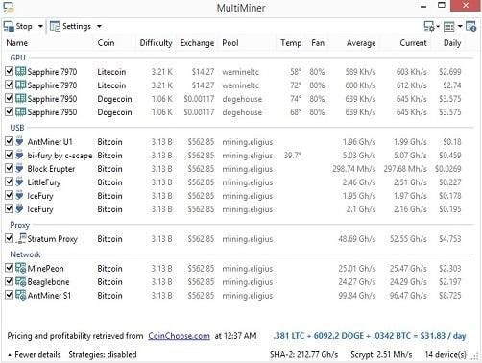Click the Beaglebone network device icon

point(21,281)
